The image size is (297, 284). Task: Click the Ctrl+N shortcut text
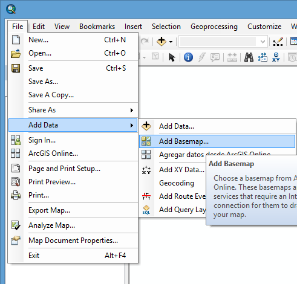pyautogui.click(x=115, y=40)
